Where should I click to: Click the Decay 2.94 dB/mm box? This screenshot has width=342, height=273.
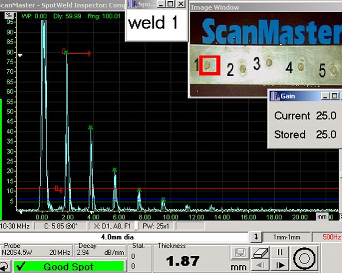click(x=100, y=250)
